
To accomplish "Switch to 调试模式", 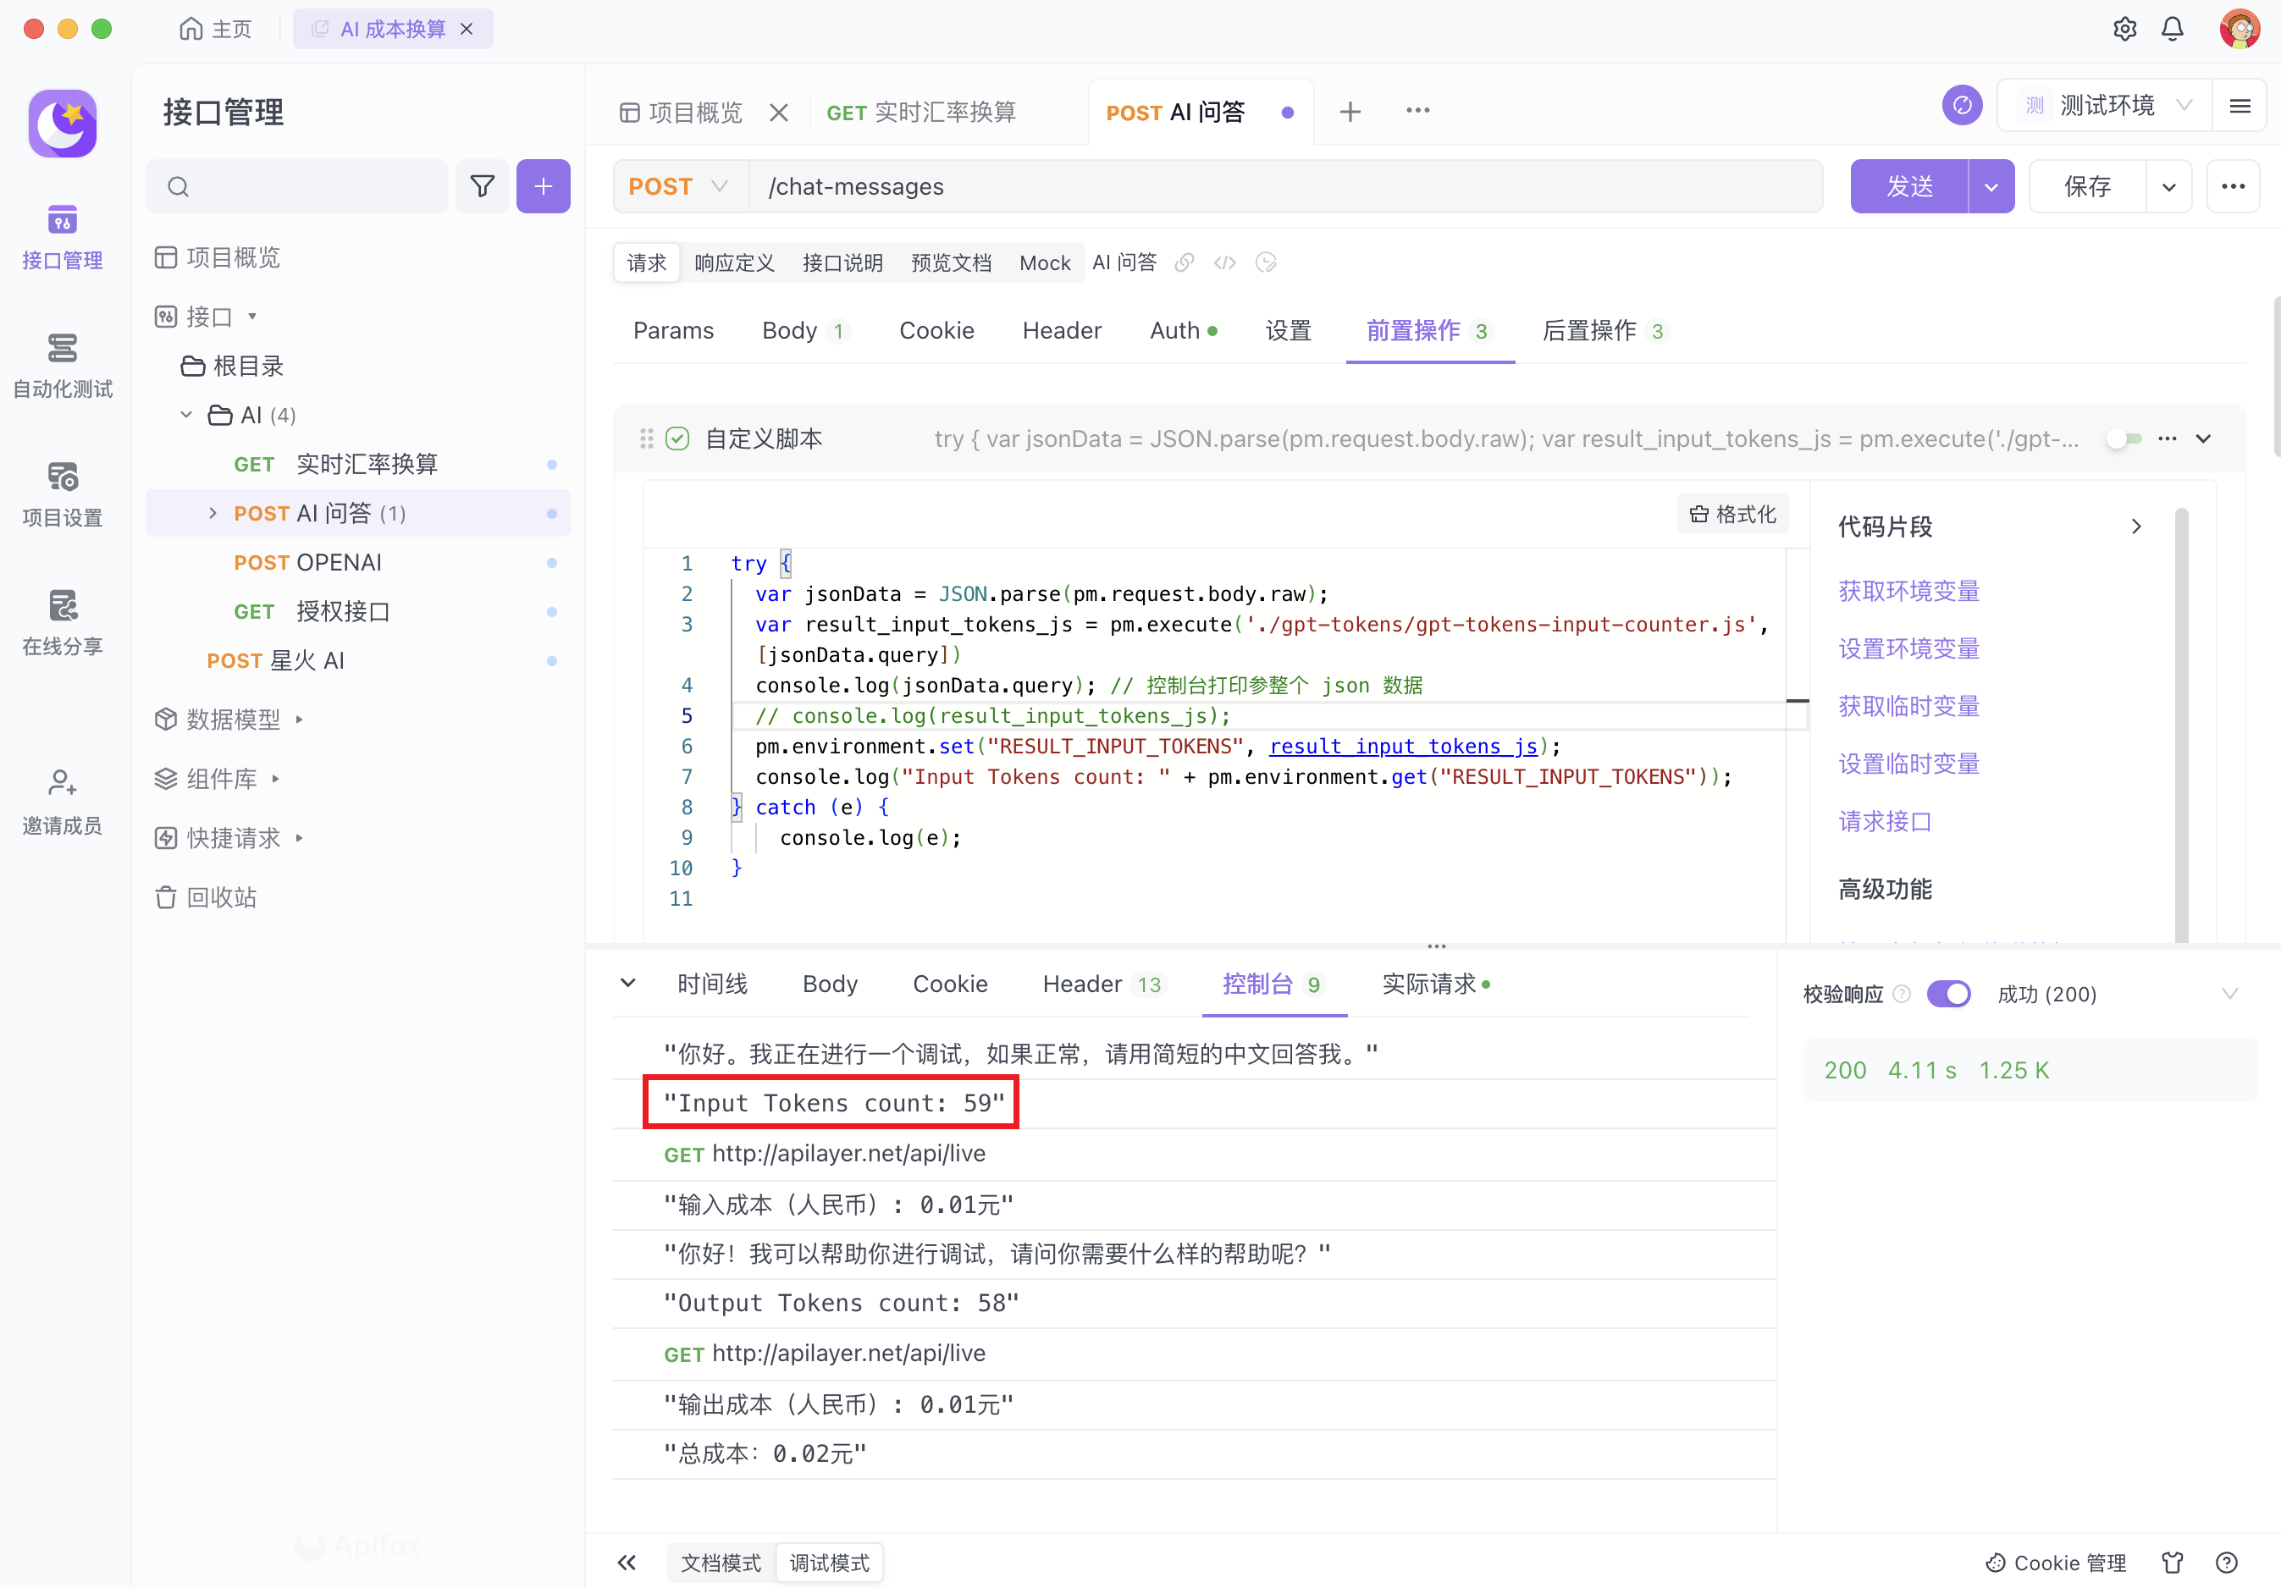I will [829, 1562].
